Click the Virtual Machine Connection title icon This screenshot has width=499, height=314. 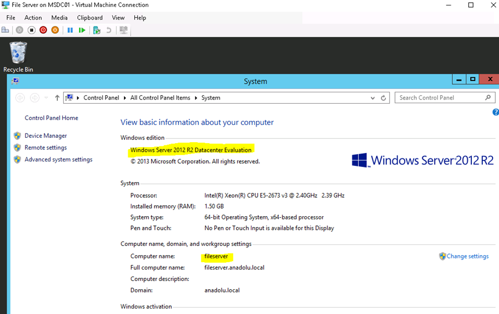click(5, 5)
